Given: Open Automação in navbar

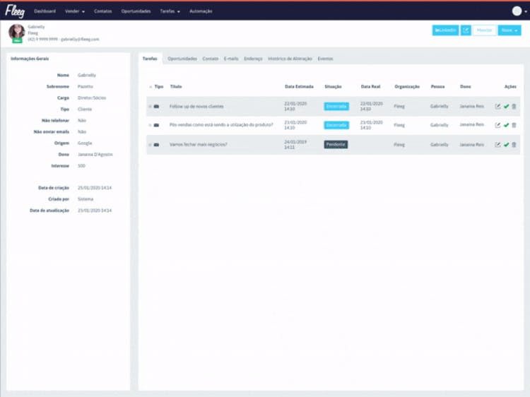Looking at the screenshot, I should click(x=201, y=11).
